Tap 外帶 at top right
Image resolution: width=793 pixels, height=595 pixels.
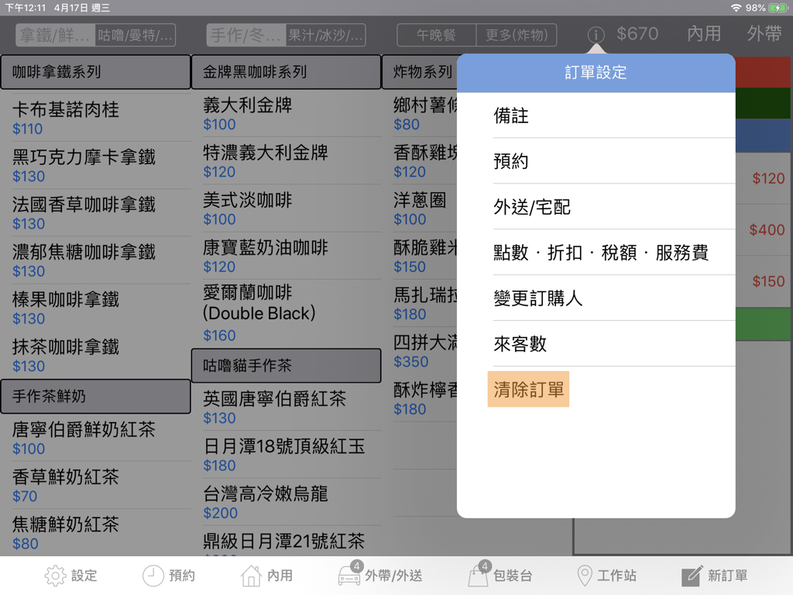pyautogui.click(x=764, y=34)
